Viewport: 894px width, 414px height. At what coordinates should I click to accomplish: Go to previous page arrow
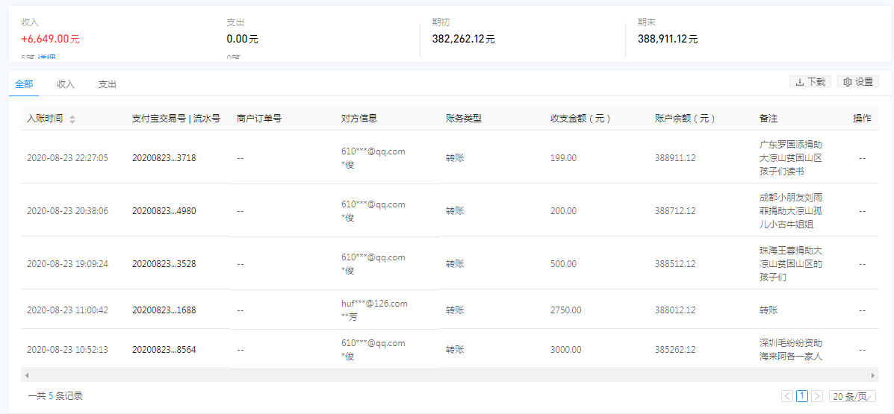[x=787, y=396]
